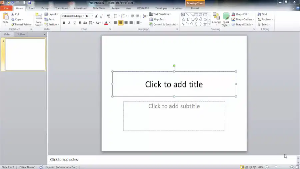Switch to the Insert tab

point(32,8)
